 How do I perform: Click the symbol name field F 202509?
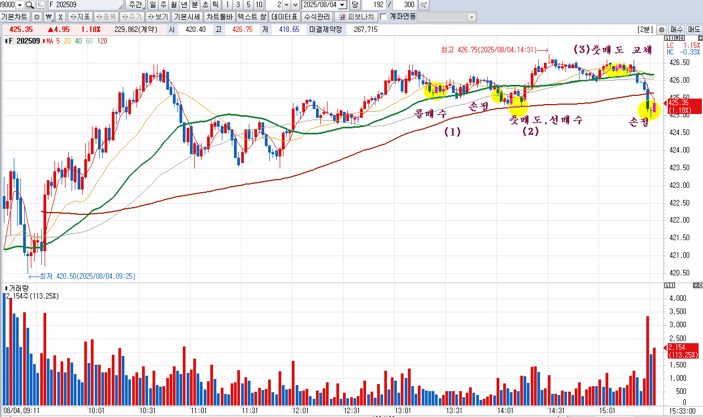[85, 5]
